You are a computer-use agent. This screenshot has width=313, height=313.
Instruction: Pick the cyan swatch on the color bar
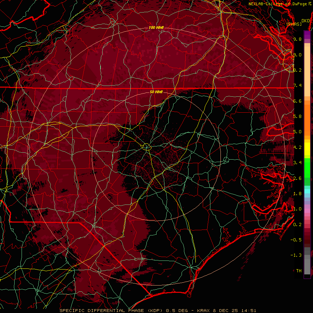click(x=307, y=191)
